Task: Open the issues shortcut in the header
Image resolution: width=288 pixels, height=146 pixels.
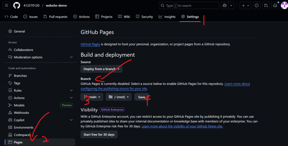Action: tap(256, 6)
